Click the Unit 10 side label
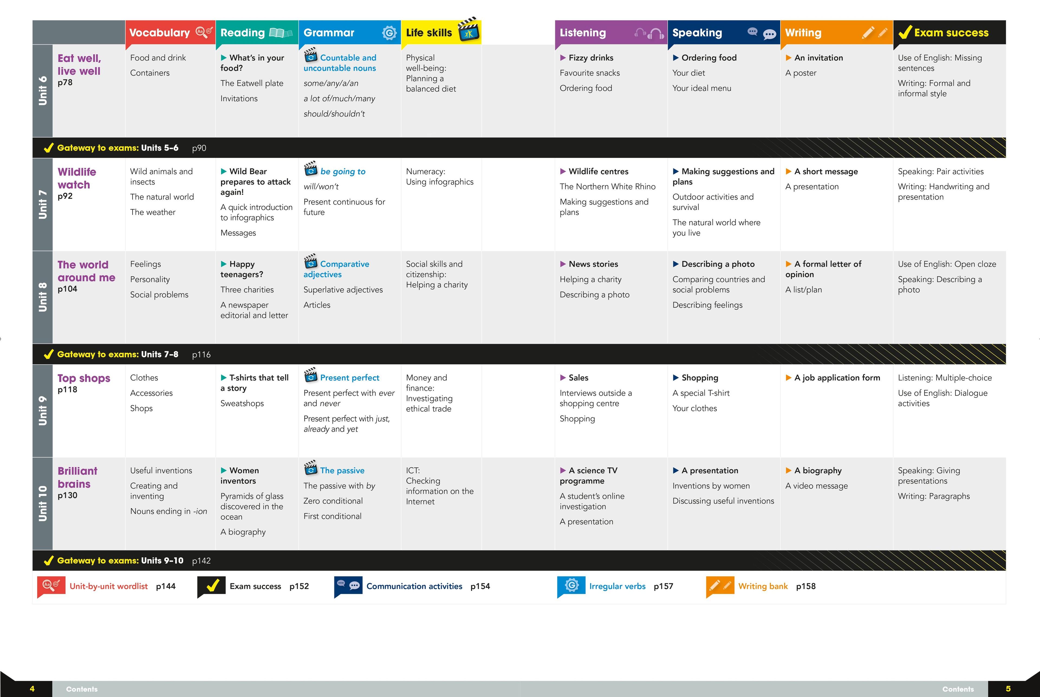Viewport: 1040px width, 697px height. 43,504
